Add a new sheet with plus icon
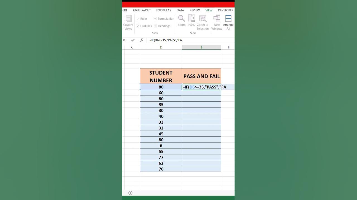 pyautogui.click(x=130, y=193)
